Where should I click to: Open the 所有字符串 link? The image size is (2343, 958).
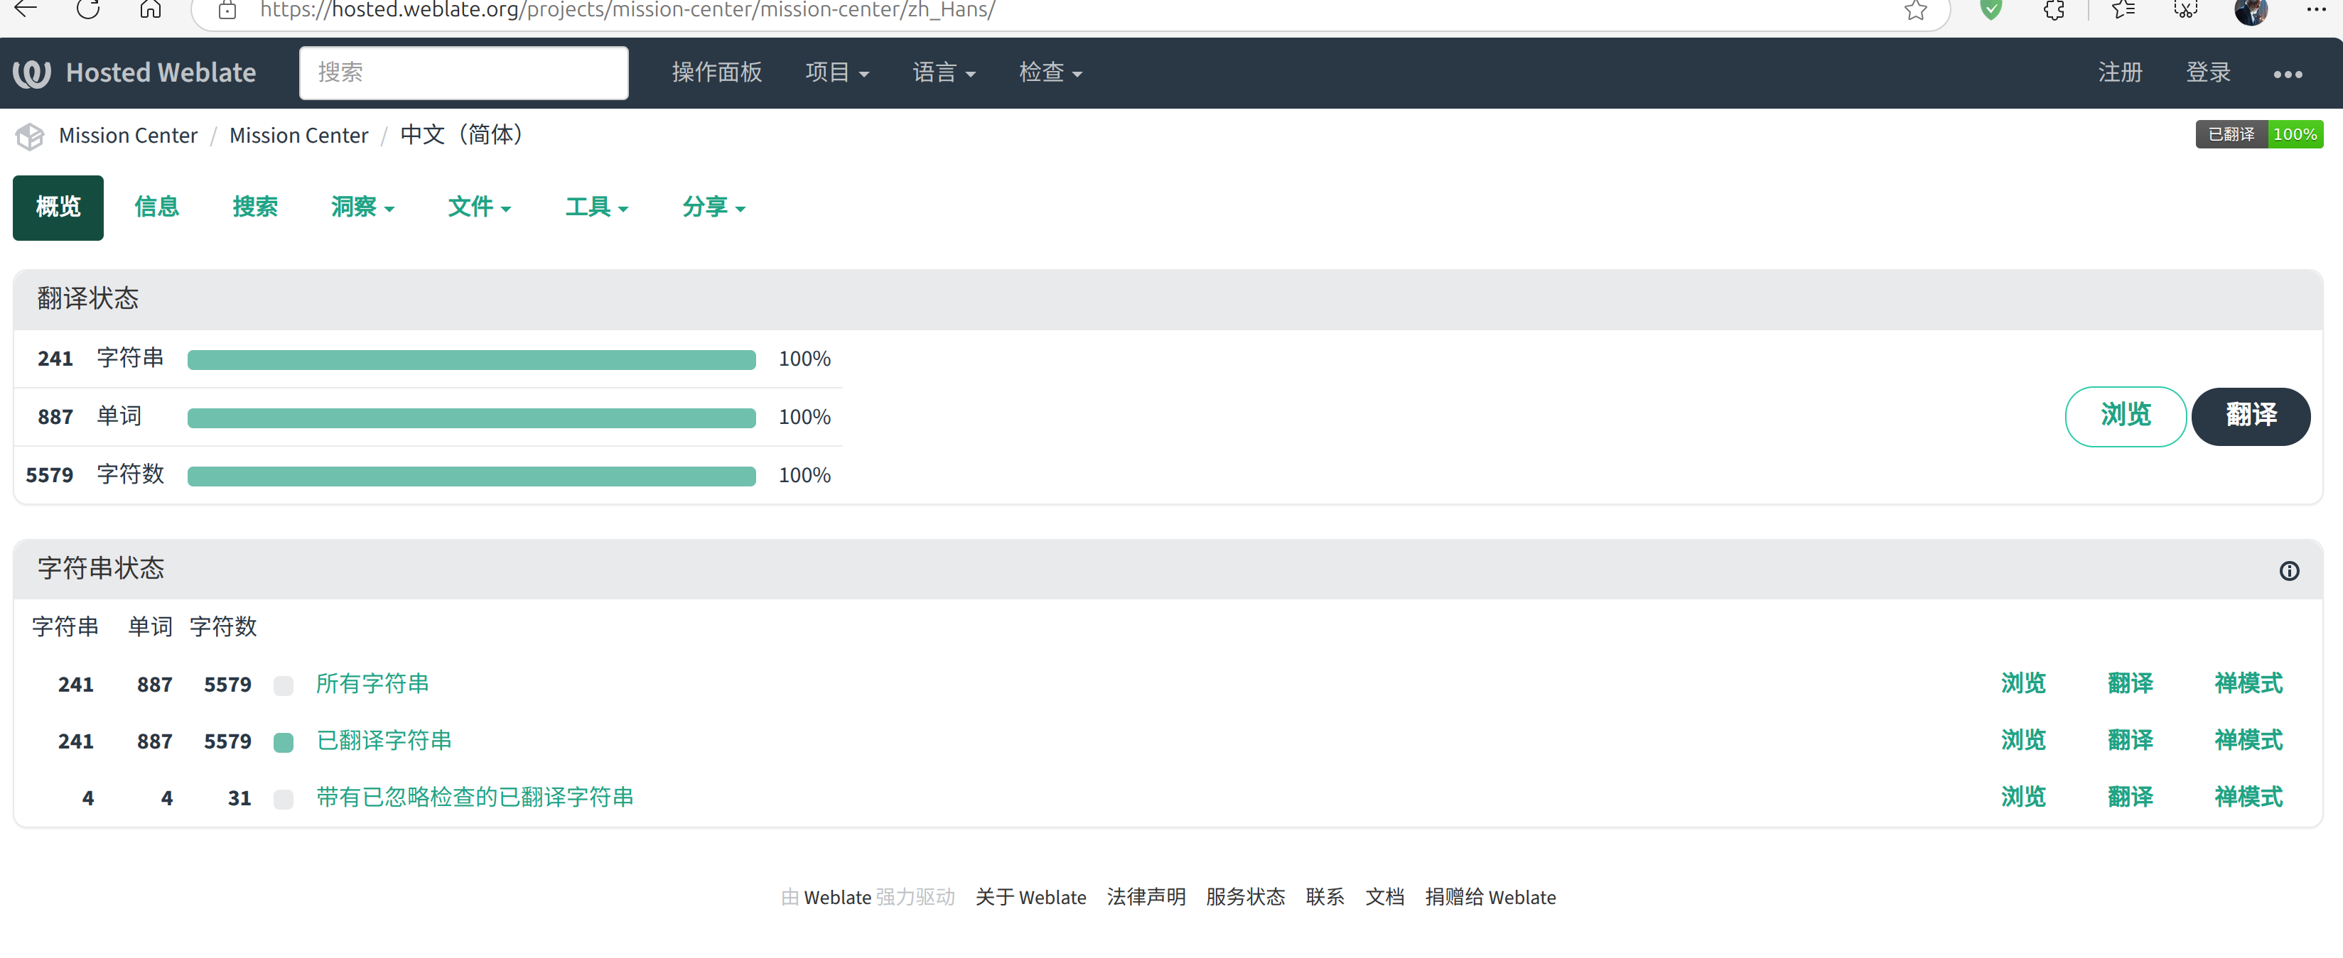click(372, 683)
